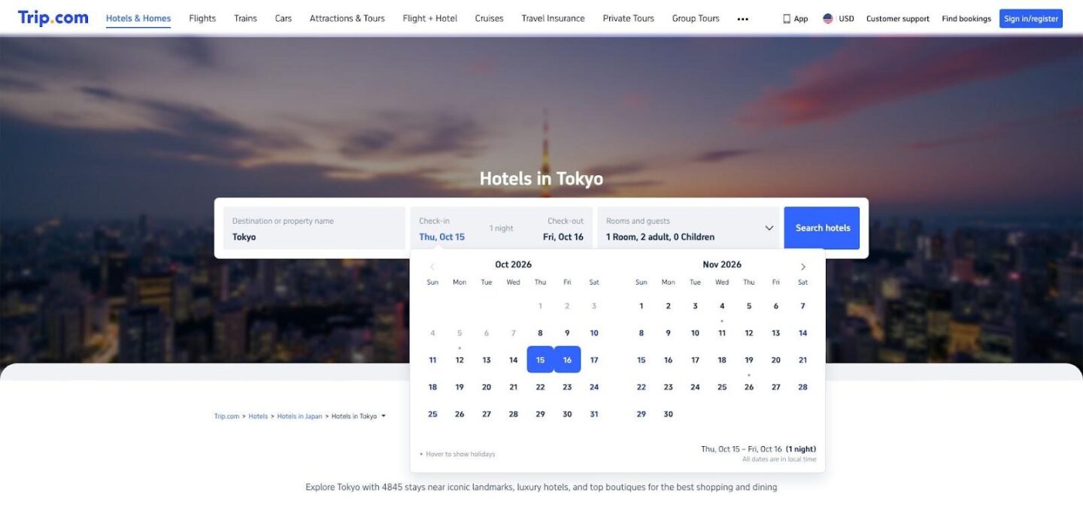Click Hotels breadcrumb link
The width and height of the screenshot is (1083, 507).
point(258,416)
